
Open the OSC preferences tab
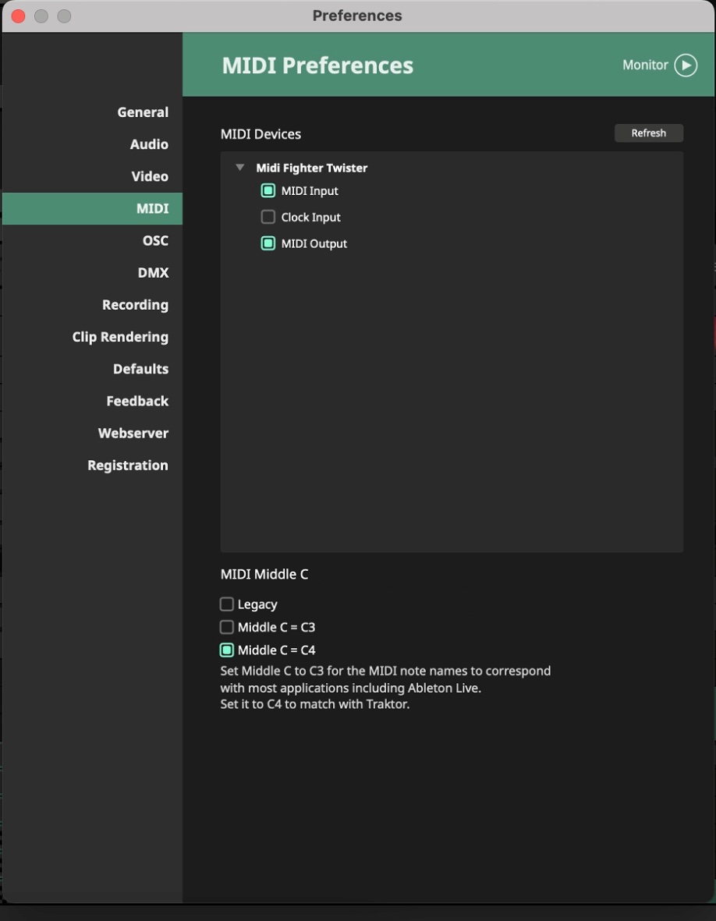(155, 241)
